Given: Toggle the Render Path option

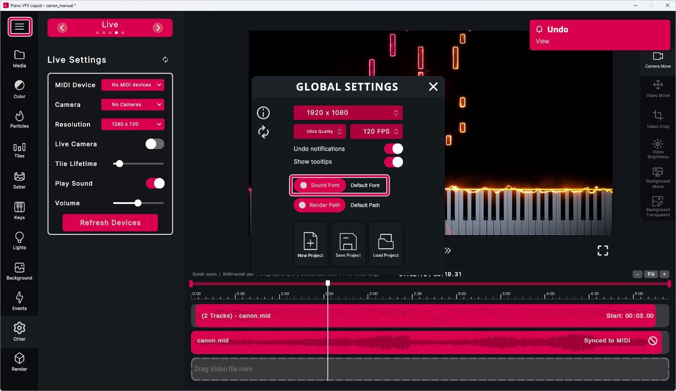Looking at the screenshot, I should coord(319,205).
